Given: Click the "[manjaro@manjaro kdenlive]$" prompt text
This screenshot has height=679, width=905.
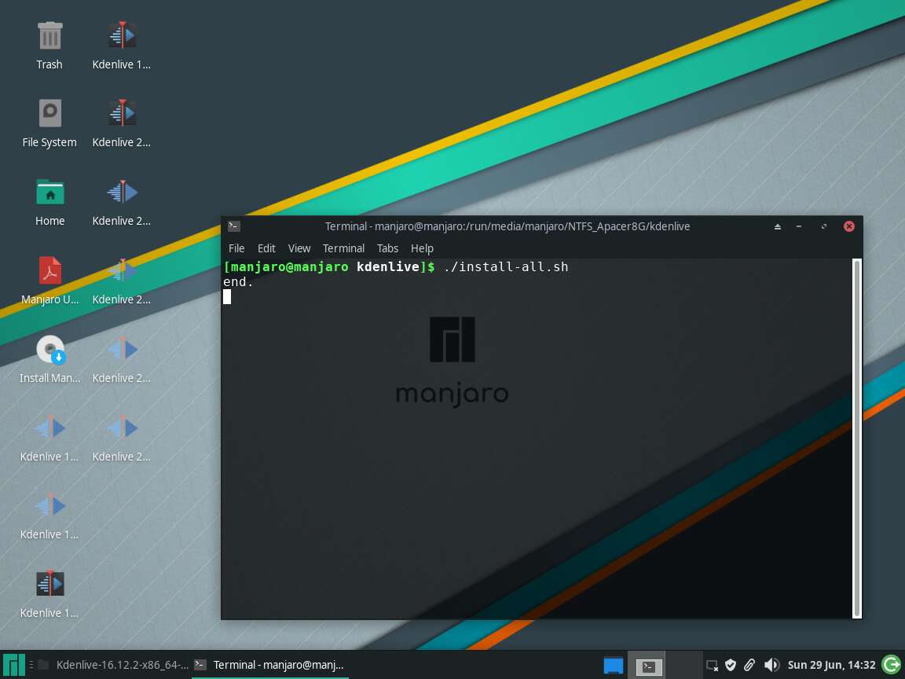Looking at the screenshot, I should 329,266.
